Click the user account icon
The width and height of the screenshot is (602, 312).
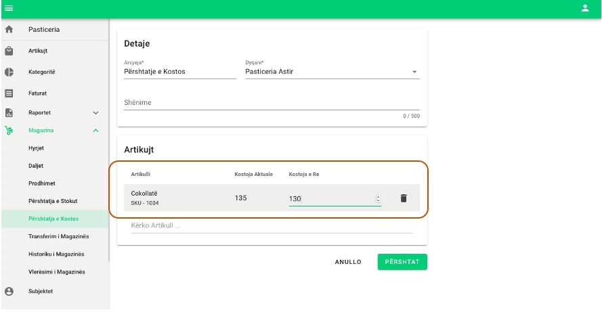click(x=585, y=8)
